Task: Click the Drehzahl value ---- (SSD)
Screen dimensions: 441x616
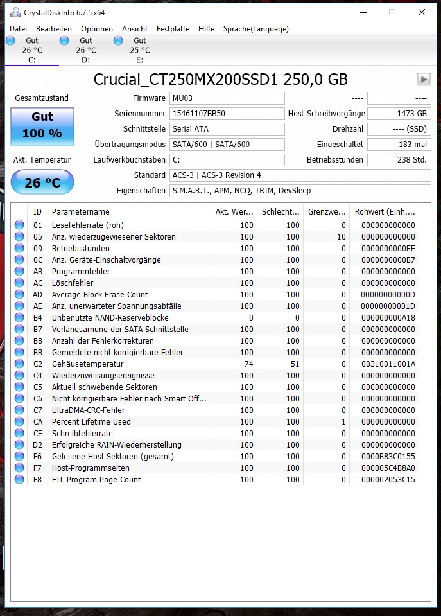Action: [x=399, y=129]
